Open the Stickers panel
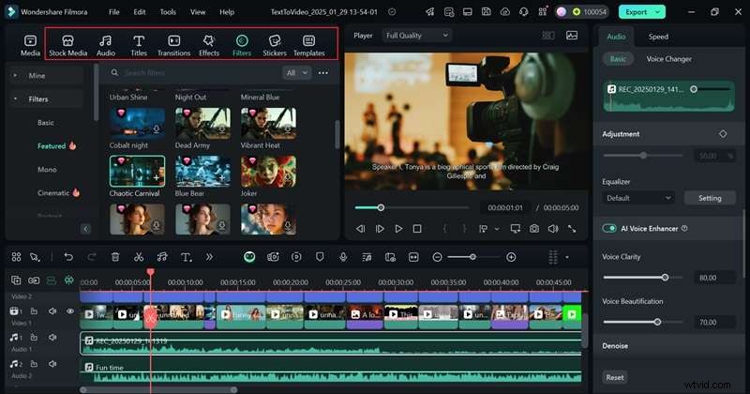 [x=274, y=45]
